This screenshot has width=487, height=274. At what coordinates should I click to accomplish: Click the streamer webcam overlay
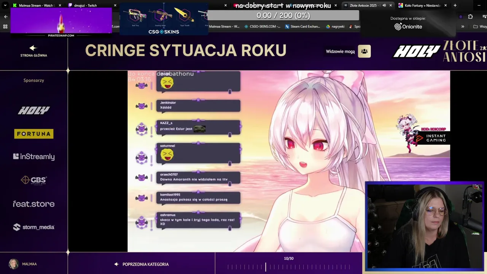click(424, 227)
